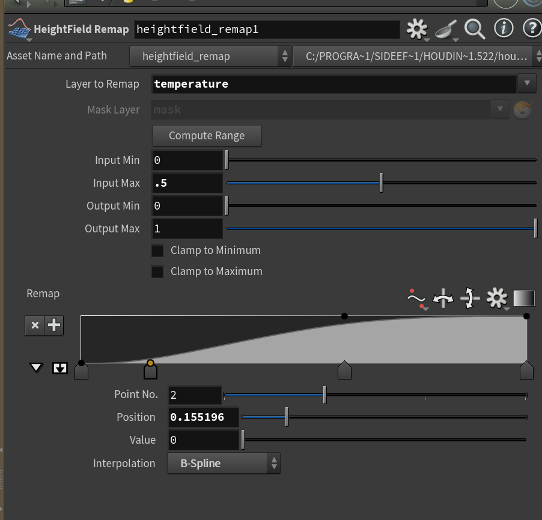The image size is (542, 520).
Task: Select the third ramp point marker
Action: click(344, 370)
